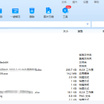Click the 14.2 MB size cell
This screenshot has height=104, width=104.
[72, 74]
